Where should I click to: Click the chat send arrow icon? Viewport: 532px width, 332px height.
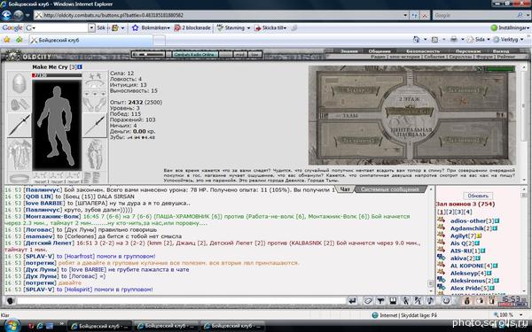[353, 300]
